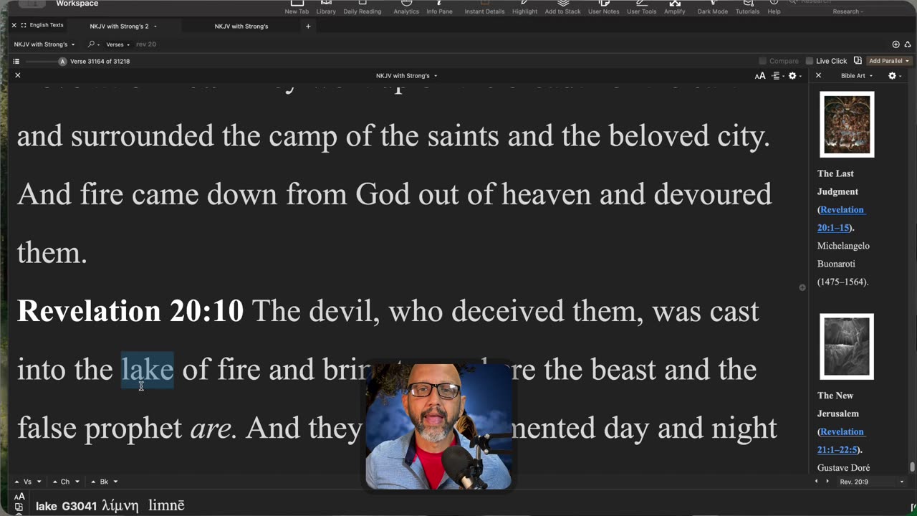Click the expand icon beside English Texts

tap(24, 25)
